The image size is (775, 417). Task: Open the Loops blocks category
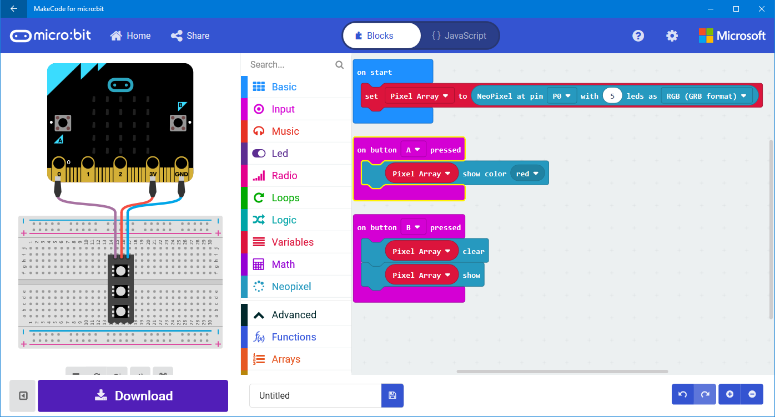296,197
